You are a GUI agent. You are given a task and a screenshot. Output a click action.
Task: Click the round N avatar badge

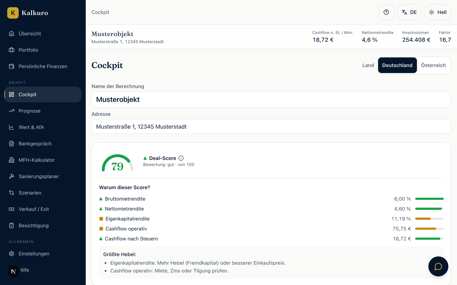coord(13,271)
